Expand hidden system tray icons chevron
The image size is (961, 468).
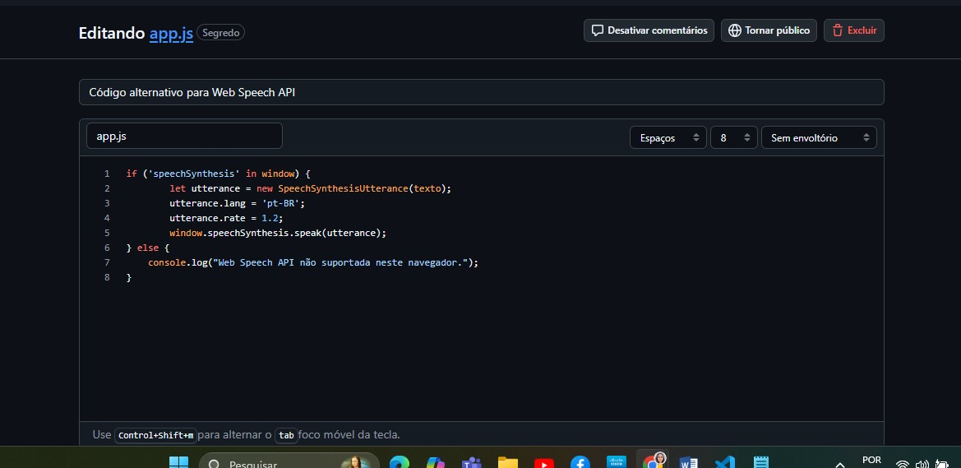(x=840, y=465)
